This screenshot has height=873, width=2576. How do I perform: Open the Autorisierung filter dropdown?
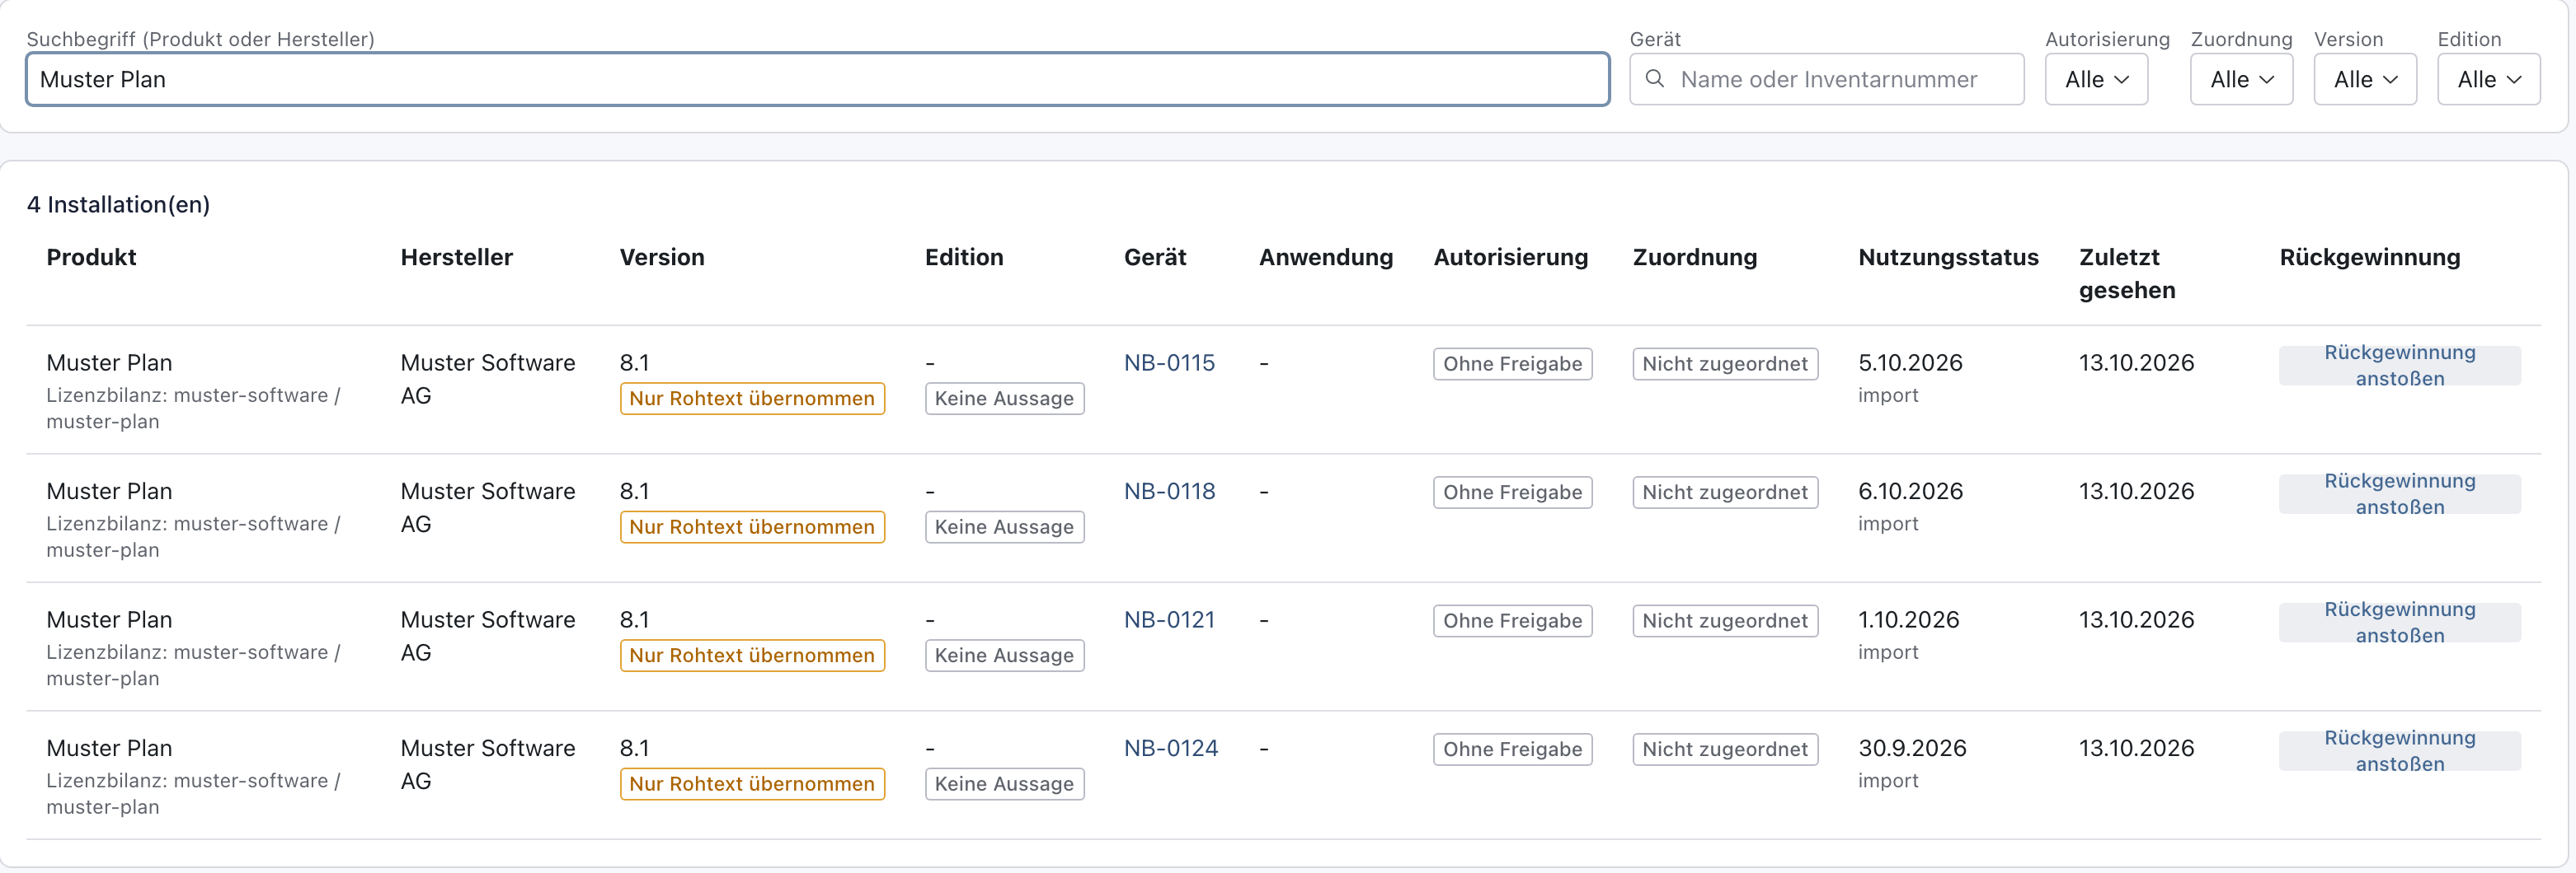click(2096, 79)
